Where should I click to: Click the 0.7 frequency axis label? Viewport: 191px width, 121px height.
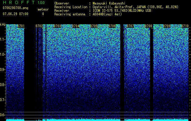(x=2, y=100)
